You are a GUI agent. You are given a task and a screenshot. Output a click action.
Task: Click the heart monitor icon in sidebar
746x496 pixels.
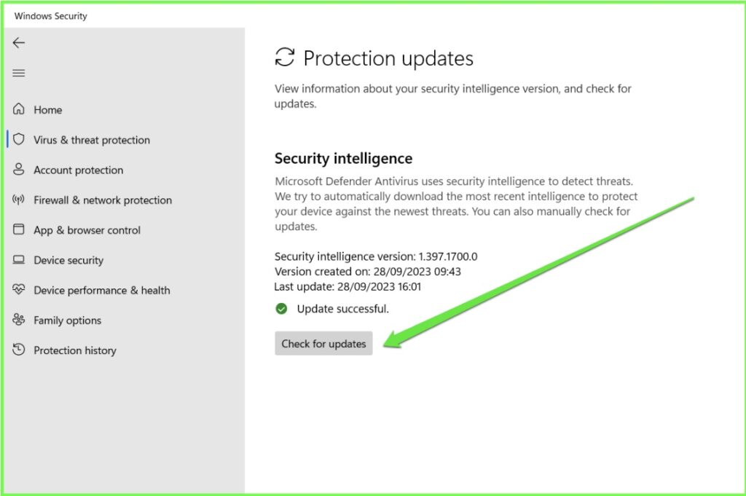[17, 290]
